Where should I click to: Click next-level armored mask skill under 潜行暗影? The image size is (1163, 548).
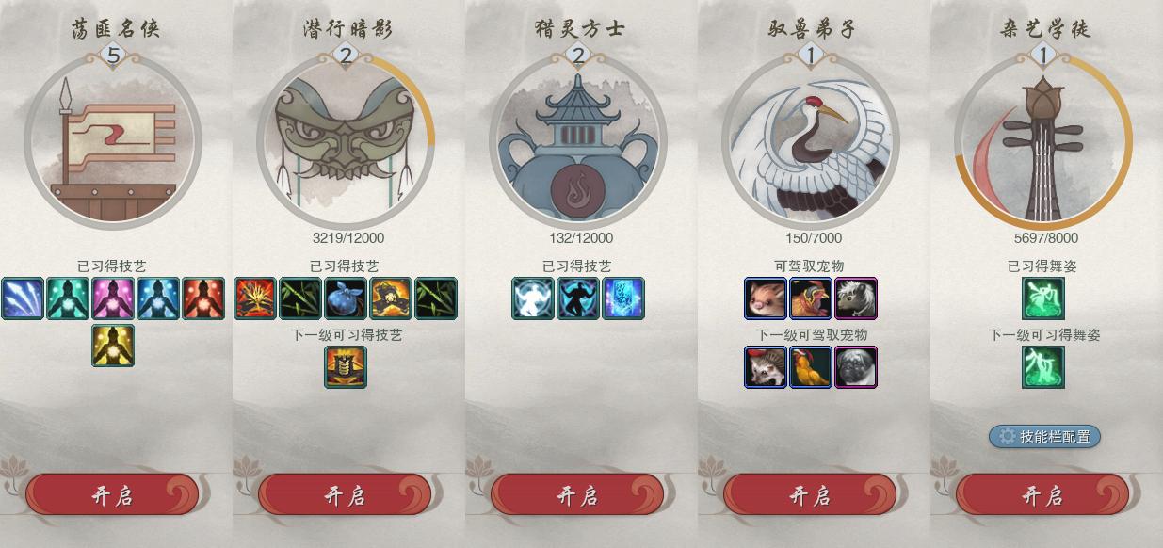346,367
